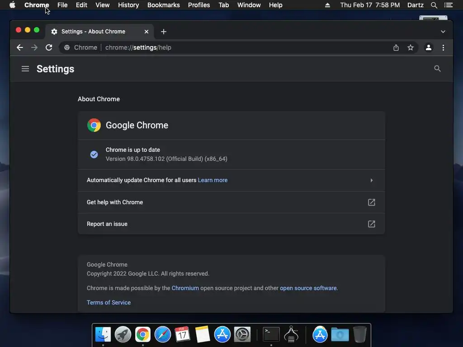Search settings with the magnifier icon
Image resolution: width=463 pixels, height=347 pixels.
click(x=437, y=69)
